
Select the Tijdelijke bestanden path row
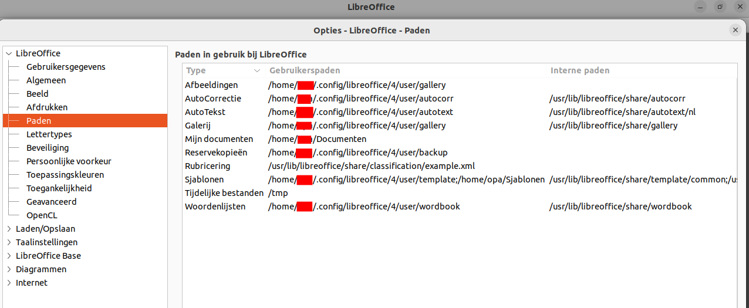(460, 193)
